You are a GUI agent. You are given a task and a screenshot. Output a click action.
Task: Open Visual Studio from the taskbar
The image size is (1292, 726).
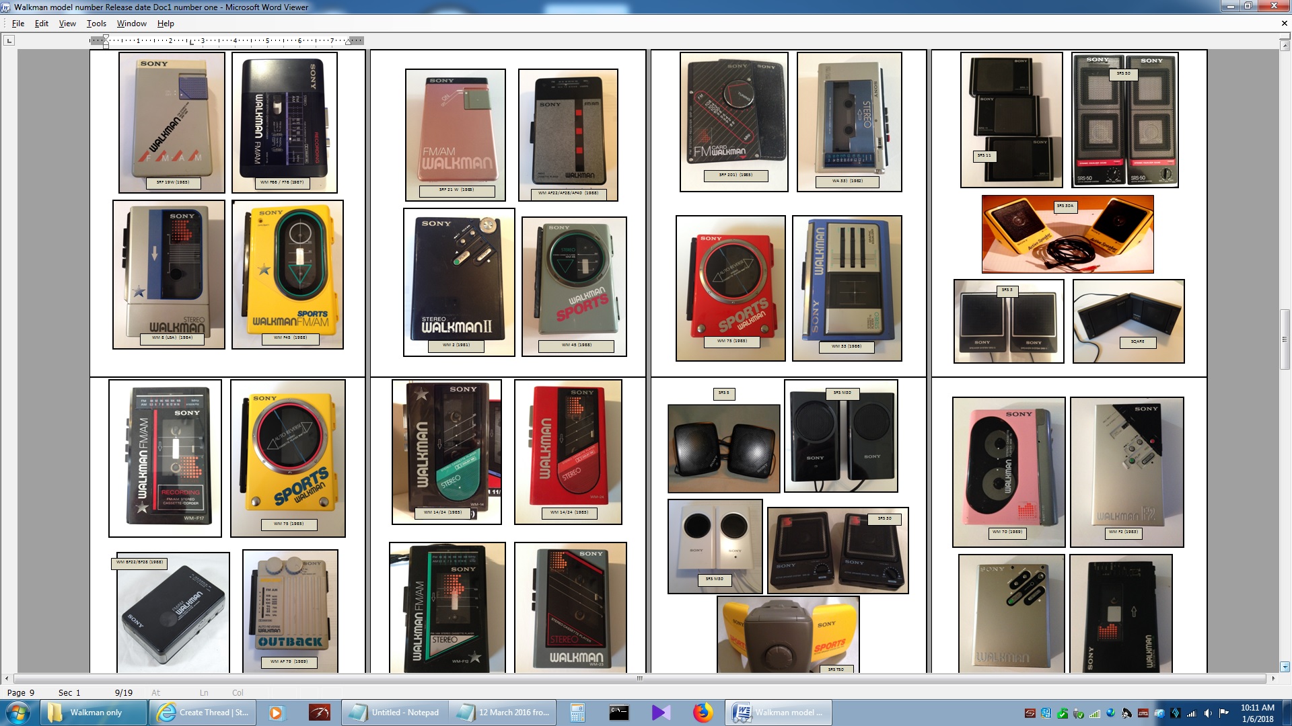coord(661,713)
